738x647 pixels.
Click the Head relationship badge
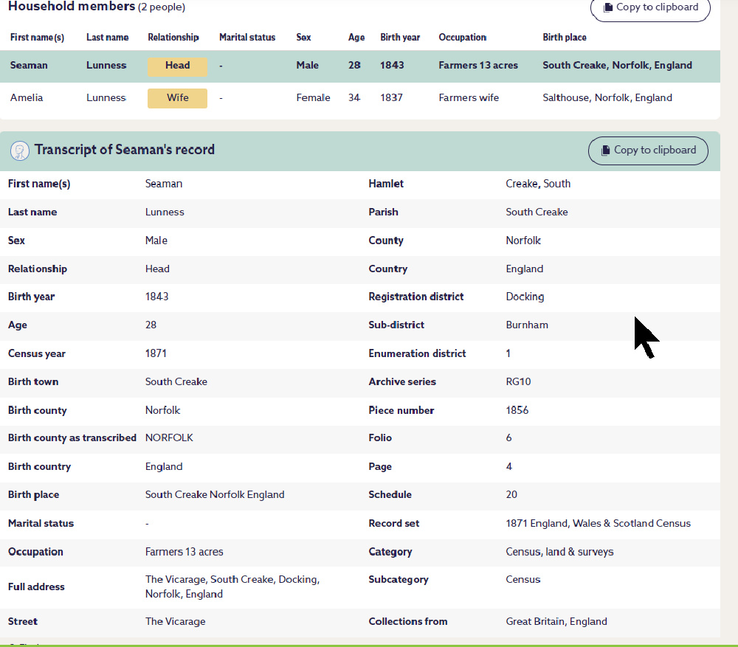177,66
